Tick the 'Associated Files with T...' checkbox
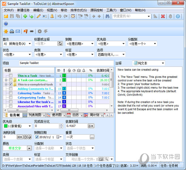The width and height of the screenshot is (186, 170). [x=11, y=106]
